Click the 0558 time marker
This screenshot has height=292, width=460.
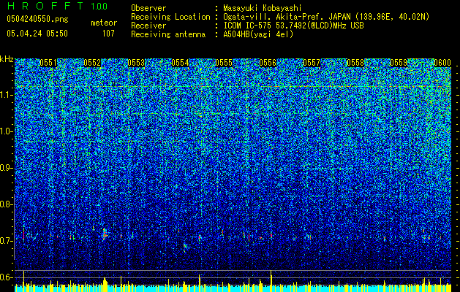[355, 63]
